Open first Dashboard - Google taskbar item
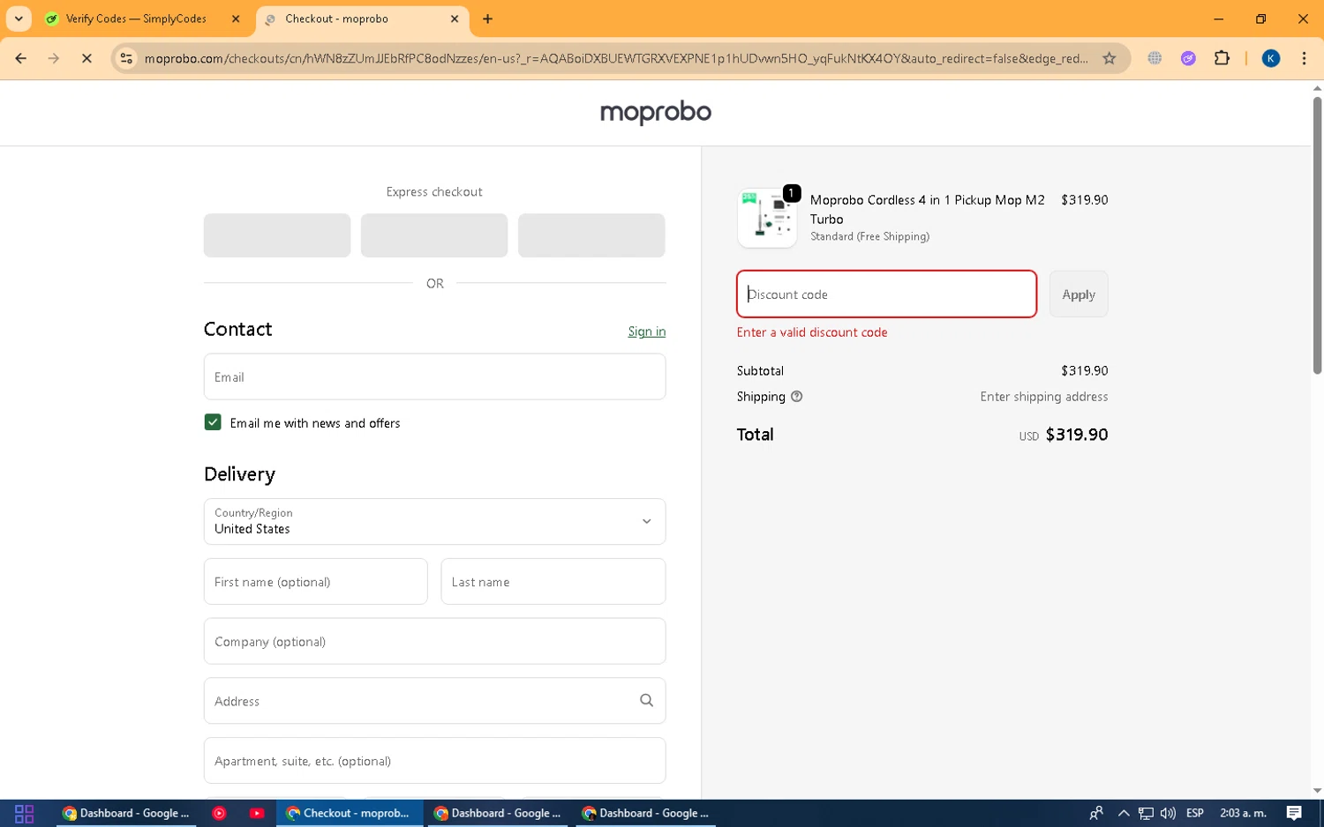This screenshot has width=1324, height=827. [x=126, y=813]
